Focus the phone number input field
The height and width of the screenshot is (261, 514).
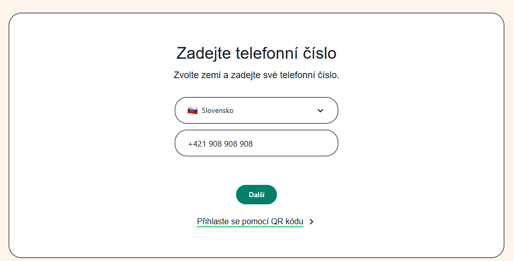256,144
